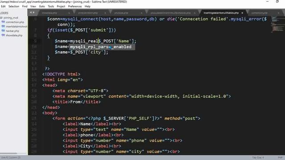Click the sidebar horizontal scrollbar
This screenshot has height=160, width=285.
point(8,153)
